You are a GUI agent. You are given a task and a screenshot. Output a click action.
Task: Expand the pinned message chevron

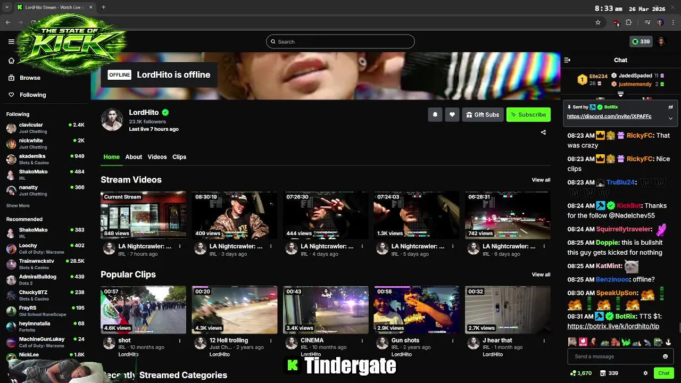670,118
